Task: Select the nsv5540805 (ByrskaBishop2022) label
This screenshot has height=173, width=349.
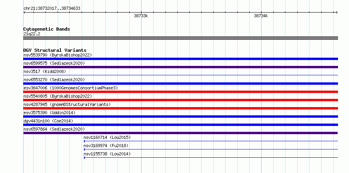Action: (58, 96)
